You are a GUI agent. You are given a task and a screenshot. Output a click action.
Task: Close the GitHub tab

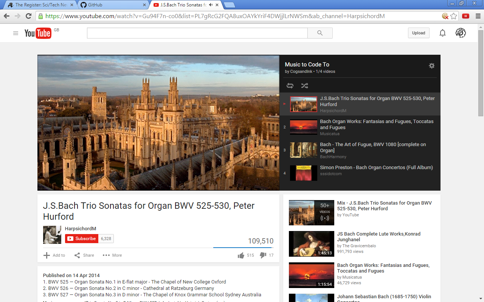(x=144, y=5)
